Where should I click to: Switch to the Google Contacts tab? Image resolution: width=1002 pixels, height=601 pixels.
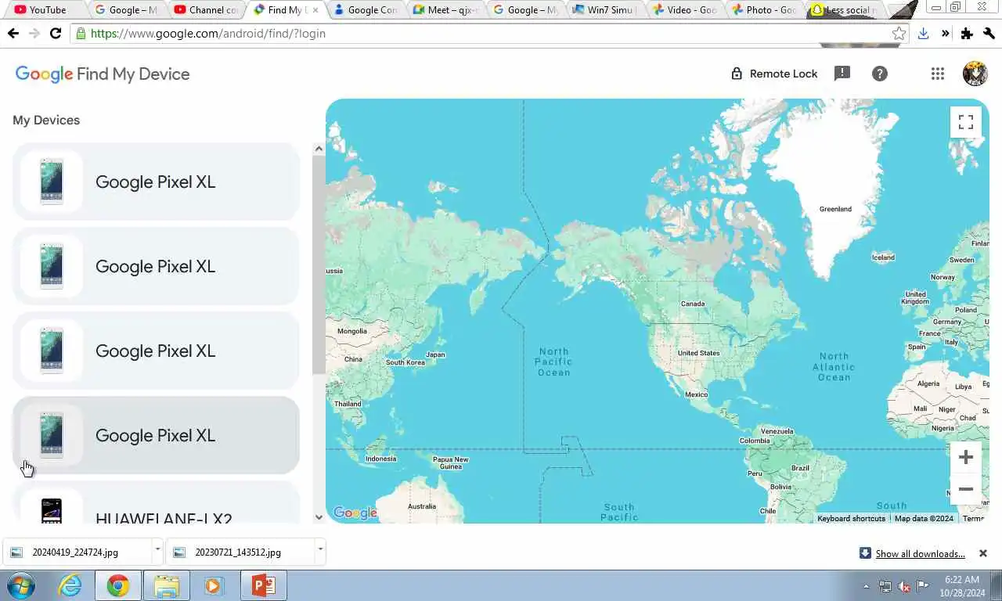366,10
